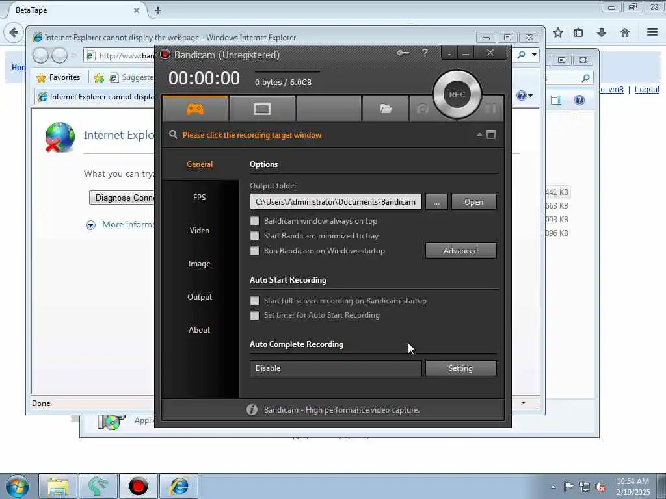The width and height of the screenshot is (666, 499).
Task: Click the Logout link
Action: 647,90
